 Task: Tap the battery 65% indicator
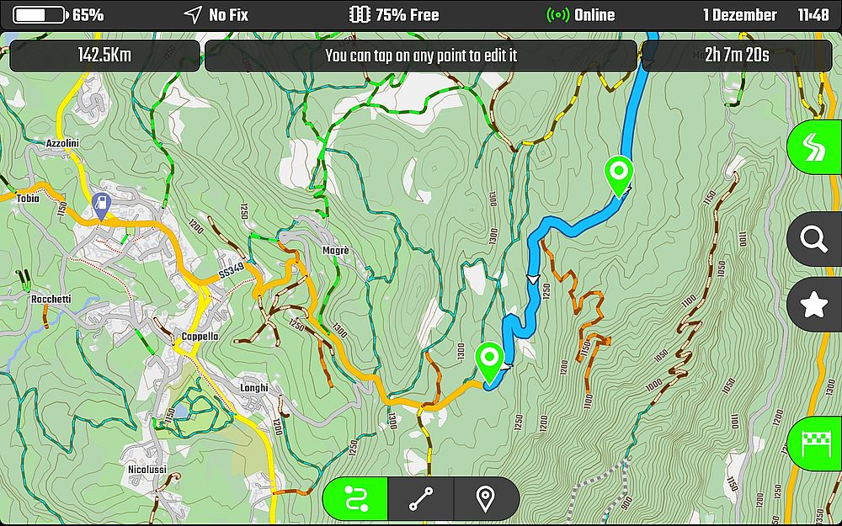pyautogui.click(x=58, y=15)
